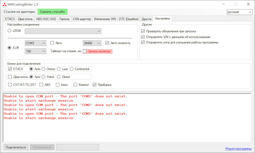The image size is (255, 153).
Task: Open the COM3 port dropdown
Action: (x=35, y=43)
